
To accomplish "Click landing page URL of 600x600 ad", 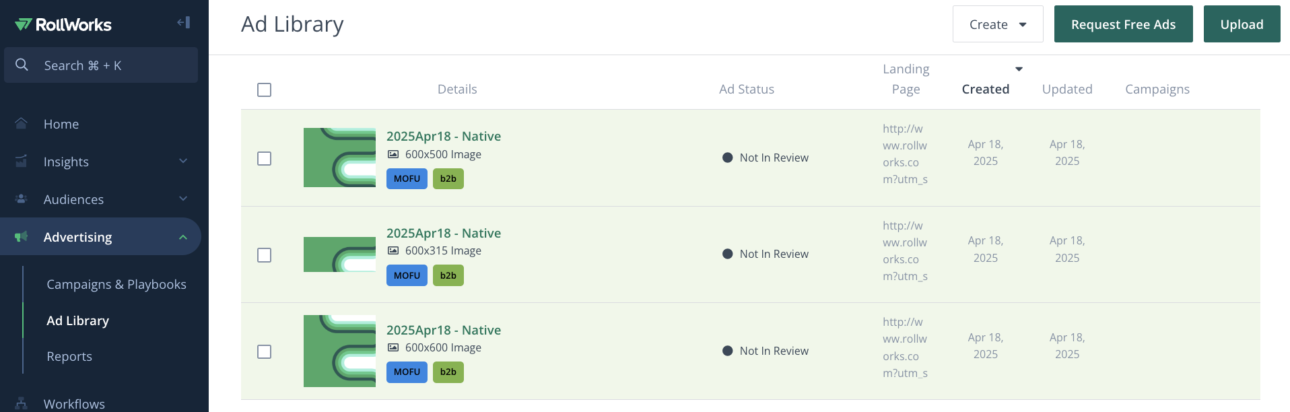I will click(906, 347).
